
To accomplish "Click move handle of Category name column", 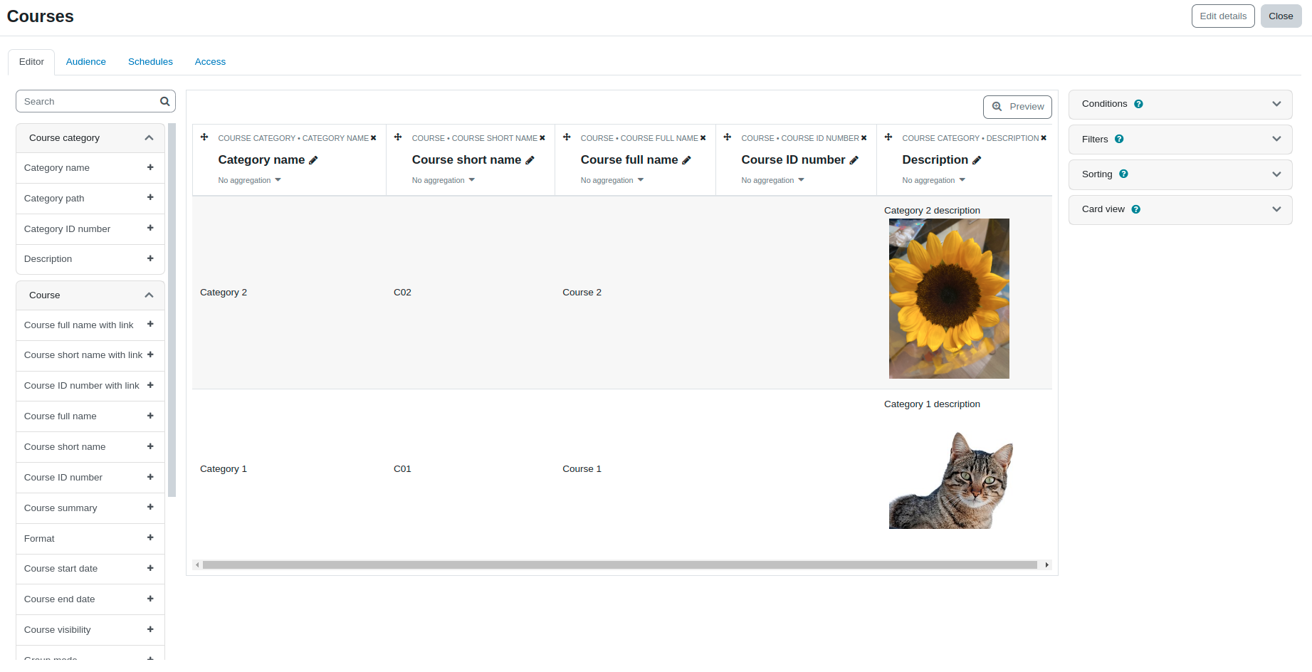I will pos(204,137).
